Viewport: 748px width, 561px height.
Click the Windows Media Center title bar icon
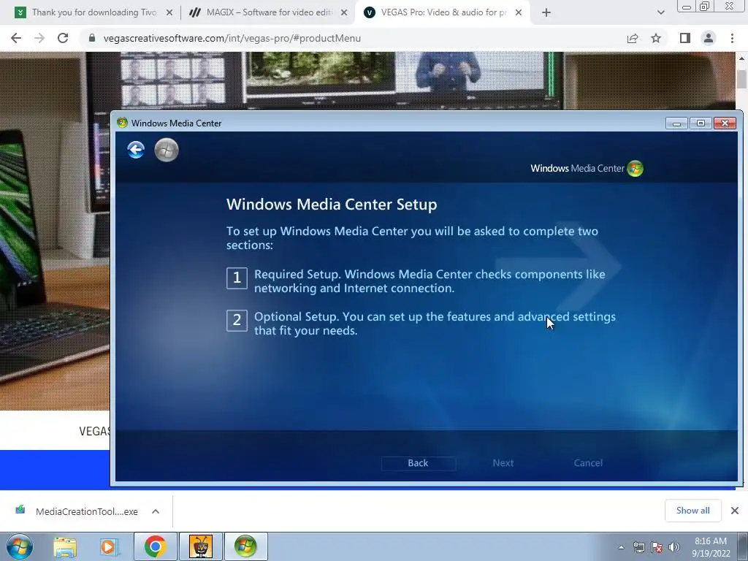click(x=122, y=123)
